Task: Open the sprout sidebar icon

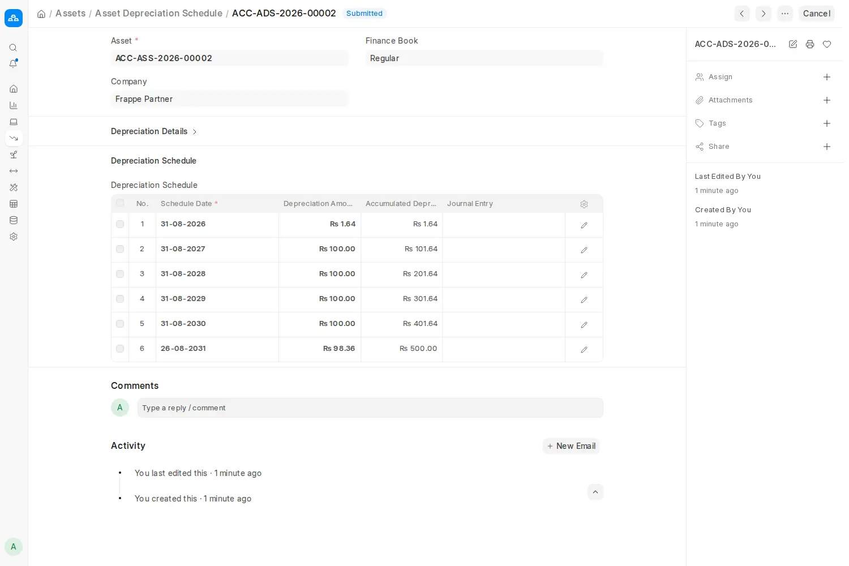Action: click(x=14, y=155)
